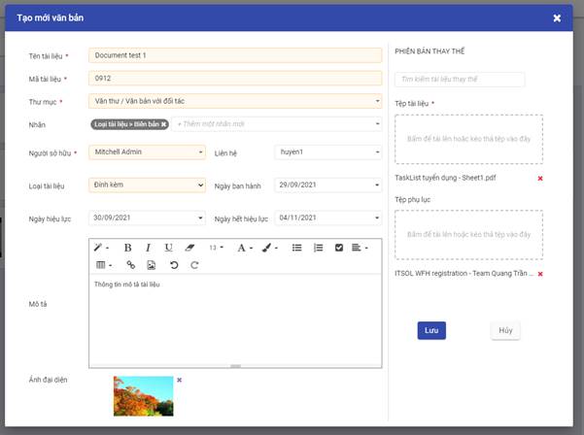Click the Hủy cancel button
The width and height of the screenshot is (584, 435).
[x=505, y=330]
